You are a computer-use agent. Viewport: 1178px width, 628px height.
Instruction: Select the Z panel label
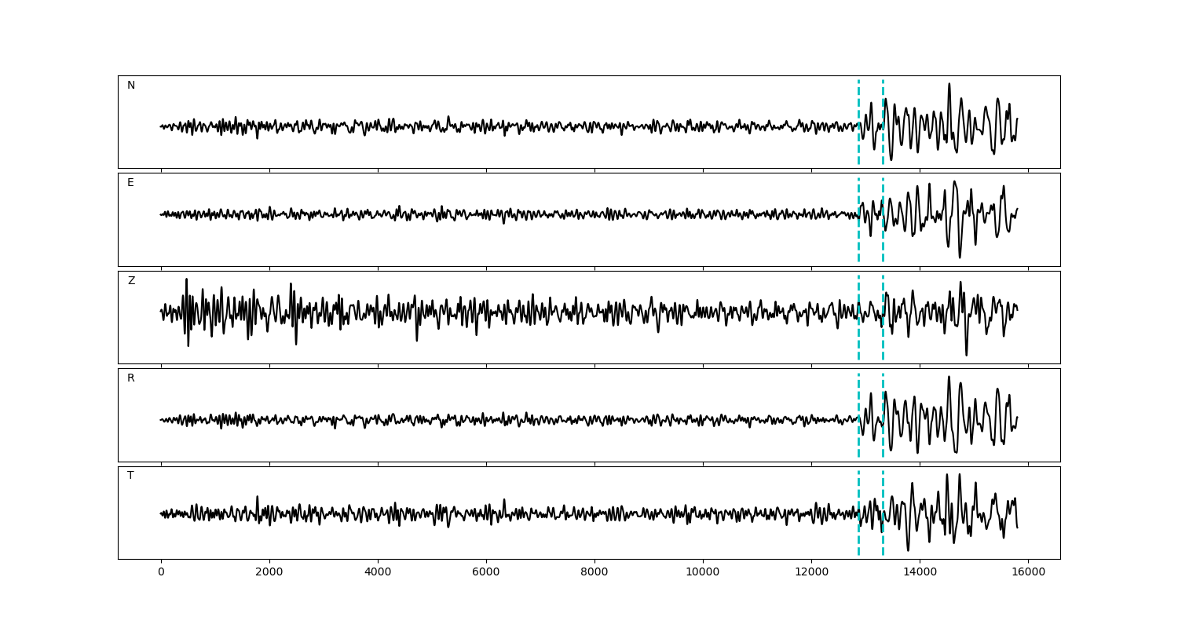131,281
